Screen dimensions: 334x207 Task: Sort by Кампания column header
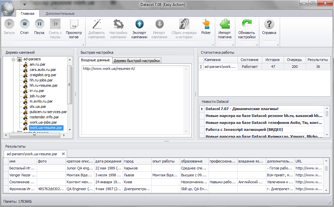click(x=220, y=60)
